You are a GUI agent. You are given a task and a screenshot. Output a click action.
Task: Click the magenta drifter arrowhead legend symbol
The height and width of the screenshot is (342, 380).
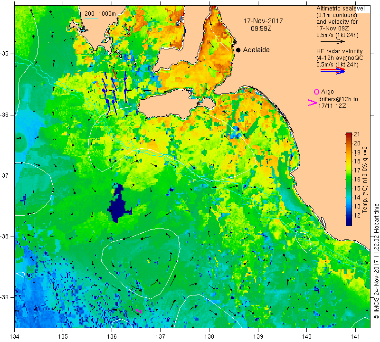click(x=312, y=103)
